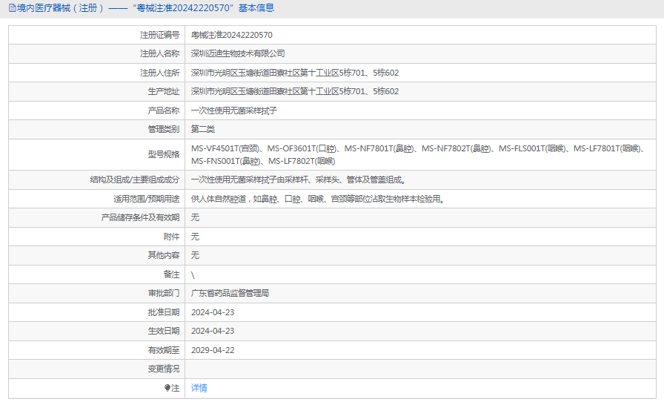Click the 备注 backslash value

193,274
